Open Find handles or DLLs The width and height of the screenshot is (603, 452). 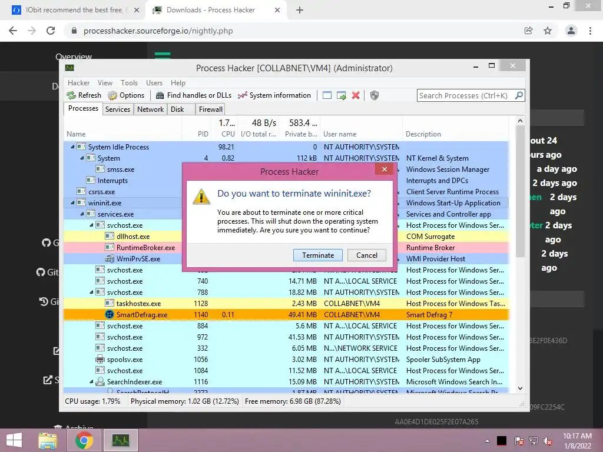193,95
